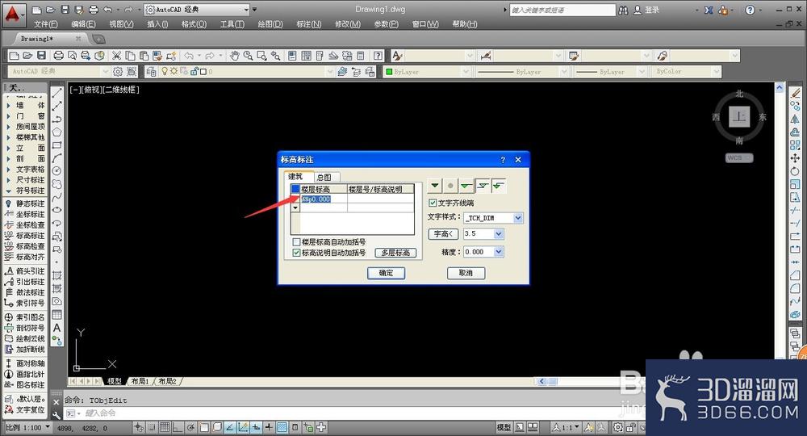Click the 上 face of the ViewCube
This screenshot has width=807, height=436.
[739, 117]
